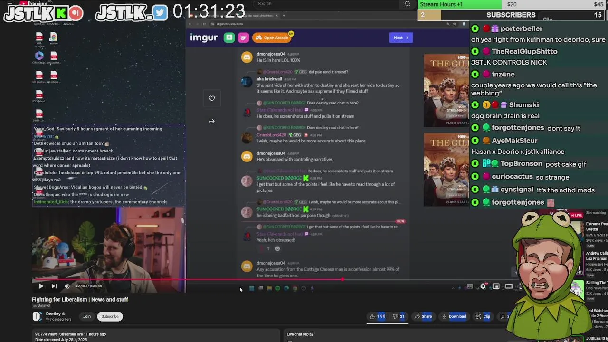
Task: Click dmonejones04 name on first Discord message
Action: [271, 54]
